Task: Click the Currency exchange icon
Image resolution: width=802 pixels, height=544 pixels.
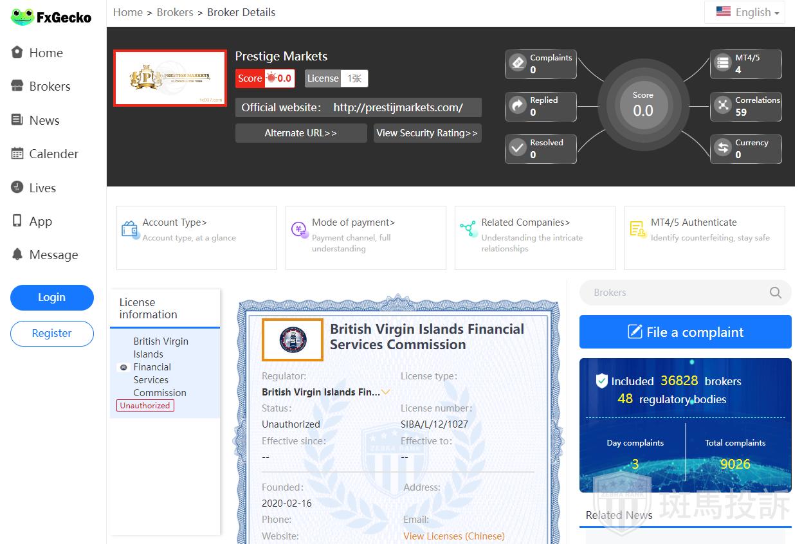Action: [x=723, y=148]
